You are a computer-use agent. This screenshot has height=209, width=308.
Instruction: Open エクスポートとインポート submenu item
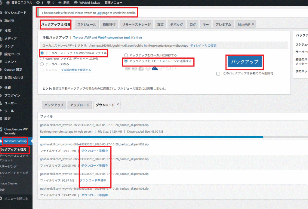(x=14, y=175)
